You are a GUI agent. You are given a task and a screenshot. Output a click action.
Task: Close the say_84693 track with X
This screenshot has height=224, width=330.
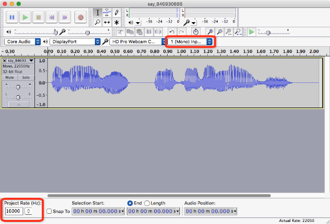[4, 61]
